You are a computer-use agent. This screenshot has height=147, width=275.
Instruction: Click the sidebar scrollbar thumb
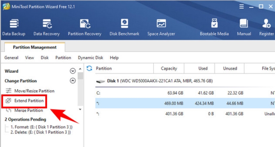pyautogui.click(x=80, y=76)
